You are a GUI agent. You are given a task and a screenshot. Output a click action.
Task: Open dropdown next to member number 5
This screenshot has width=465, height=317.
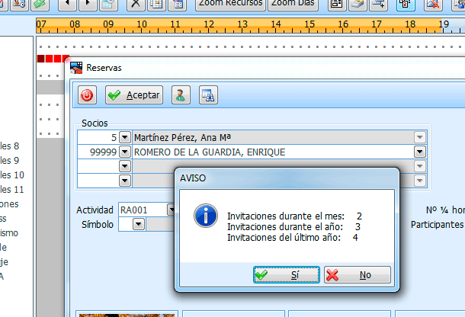125,138
